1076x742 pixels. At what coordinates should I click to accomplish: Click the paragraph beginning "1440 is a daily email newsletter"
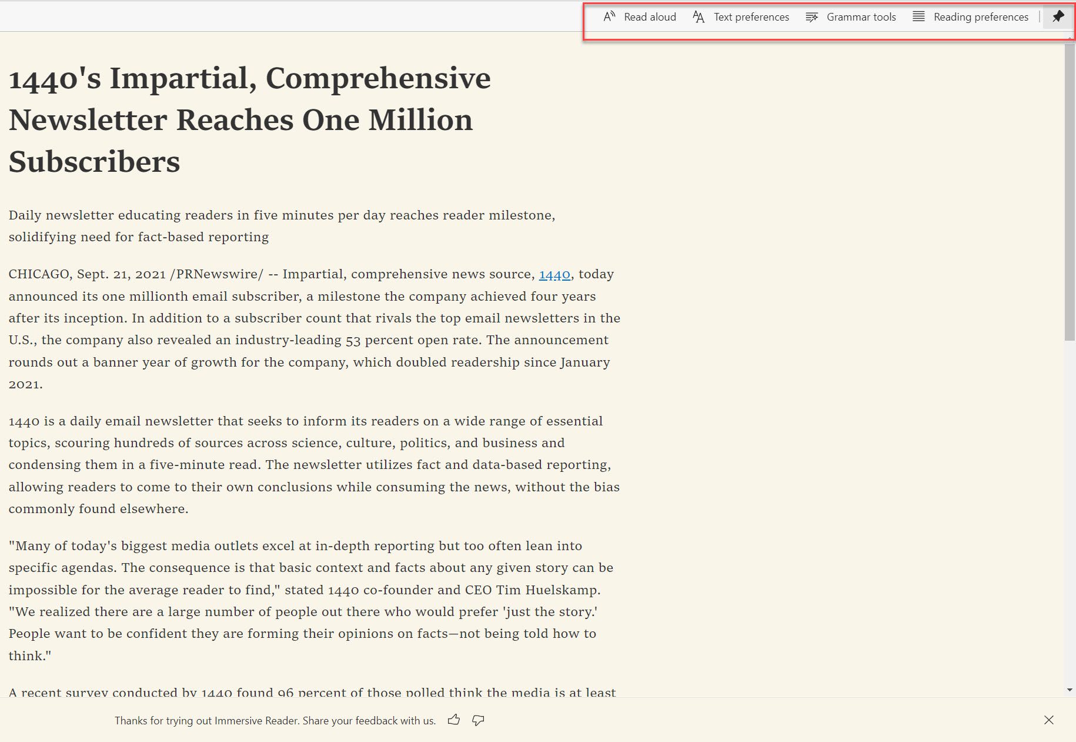coord(314,465)
